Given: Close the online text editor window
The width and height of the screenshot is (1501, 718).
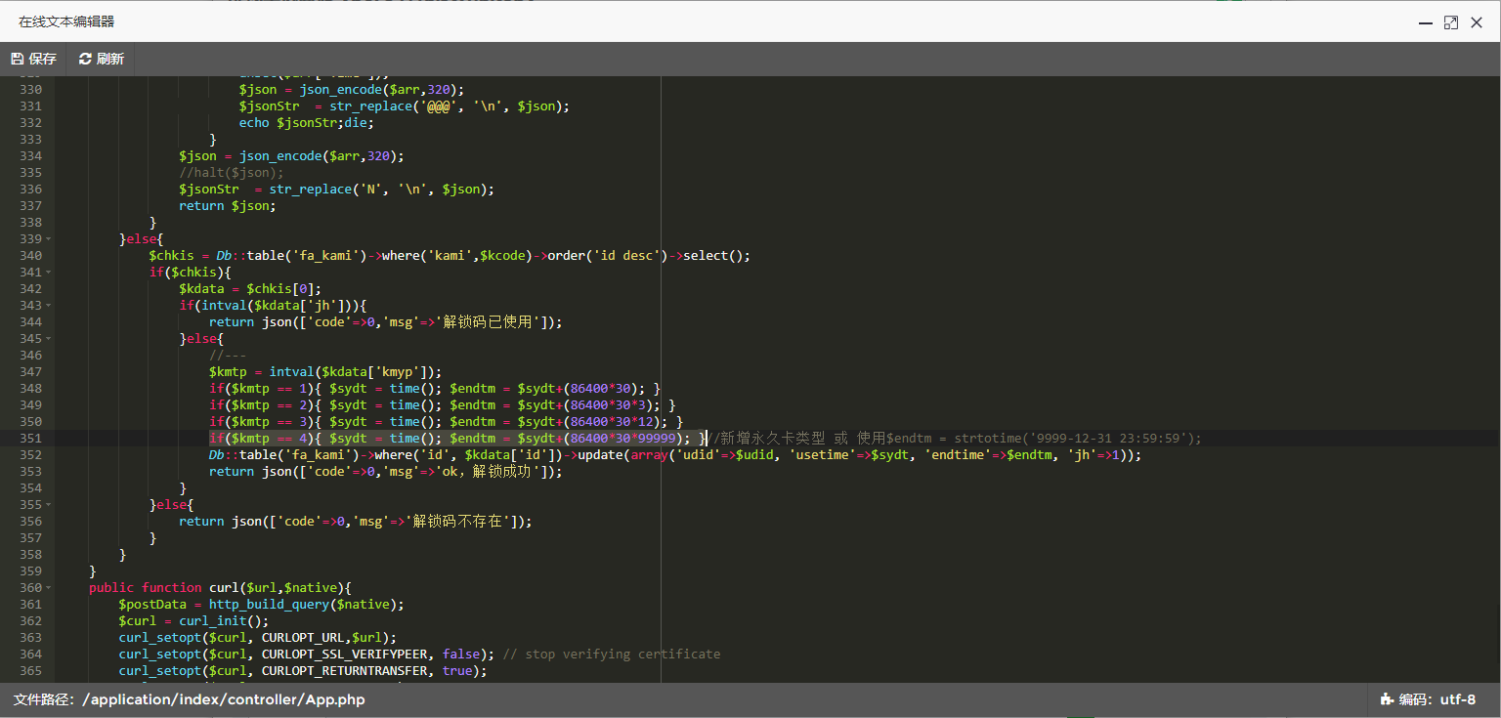Looking at the screenshot, I should (x=1477, y=21).
